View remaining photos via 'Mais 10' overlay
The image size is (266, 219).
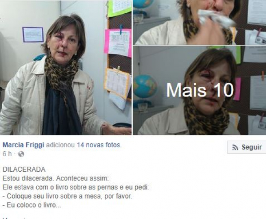[199, 90]
